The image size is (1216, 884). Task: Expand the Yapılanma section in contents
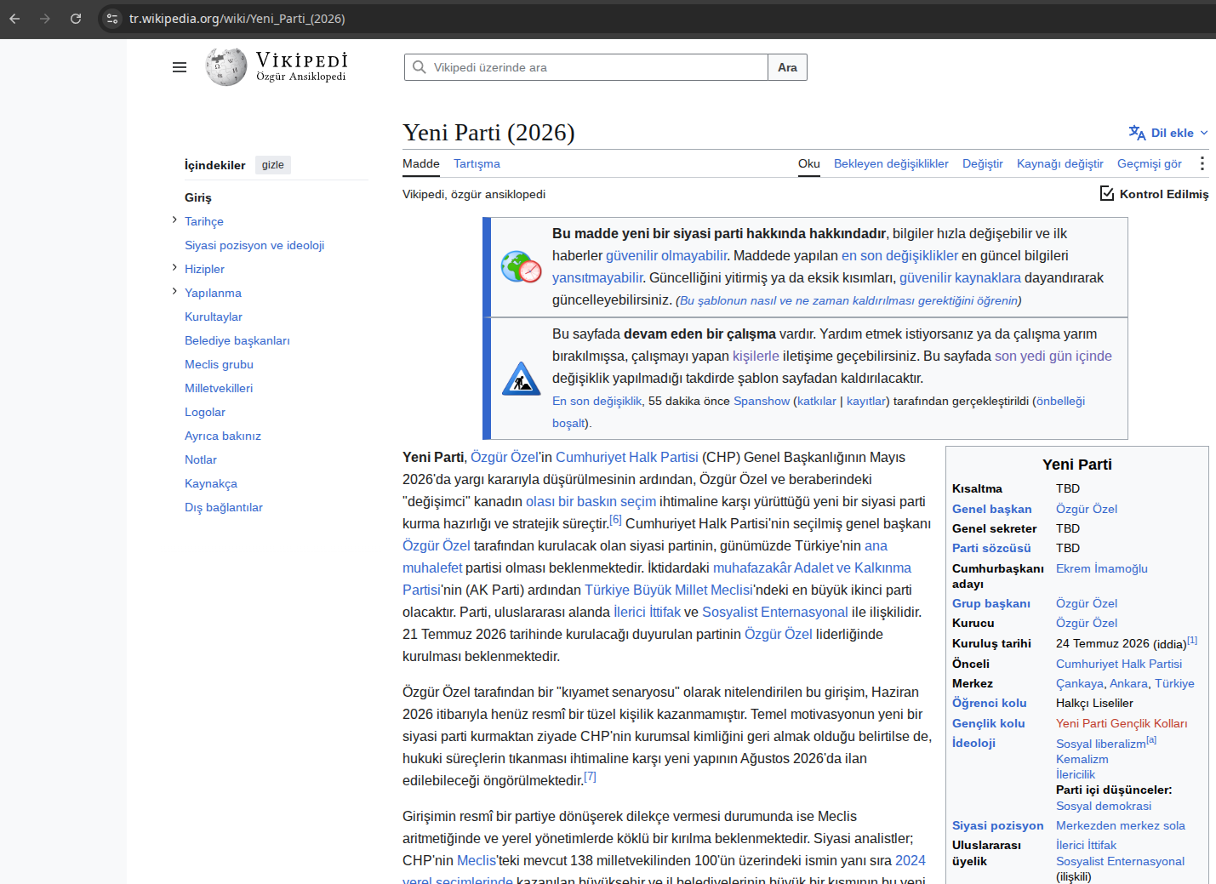tap(174, 292)
